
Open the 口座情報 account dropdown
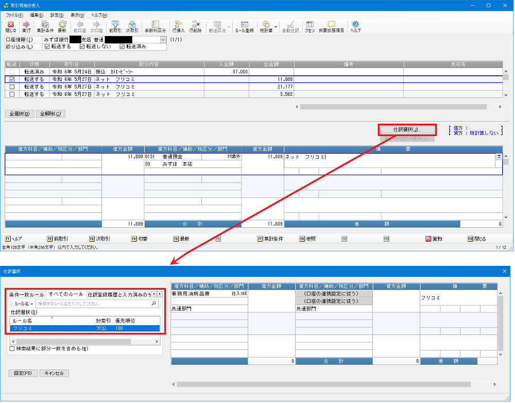(x=163, y=40)
